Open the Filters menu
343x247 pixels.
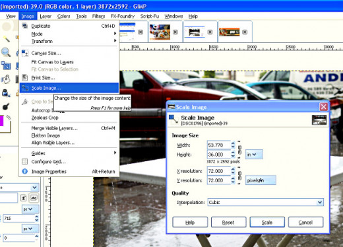click(98, 17)
